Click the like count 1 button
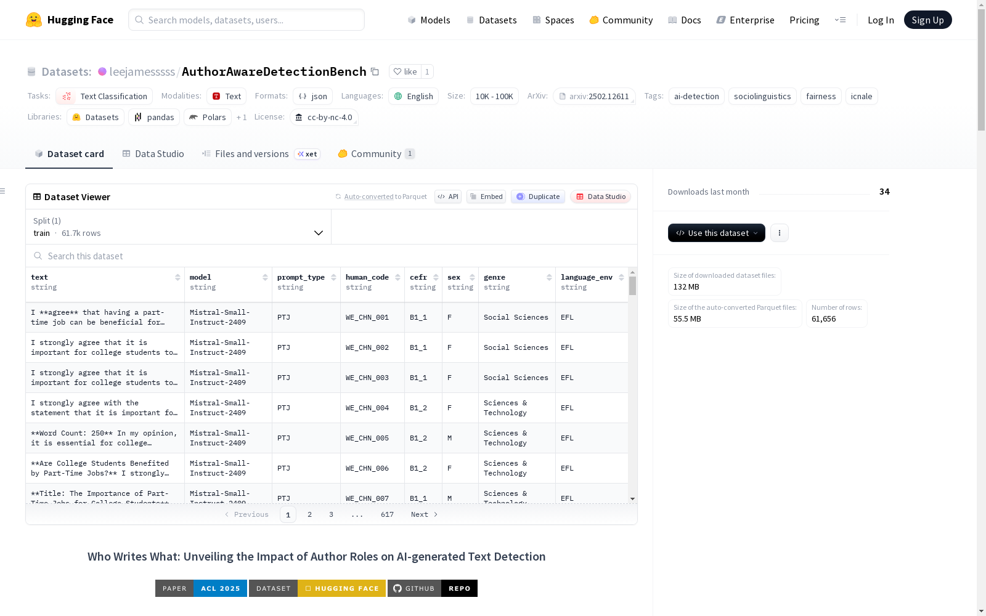986x616 pixels. click(x=427, y=71)
